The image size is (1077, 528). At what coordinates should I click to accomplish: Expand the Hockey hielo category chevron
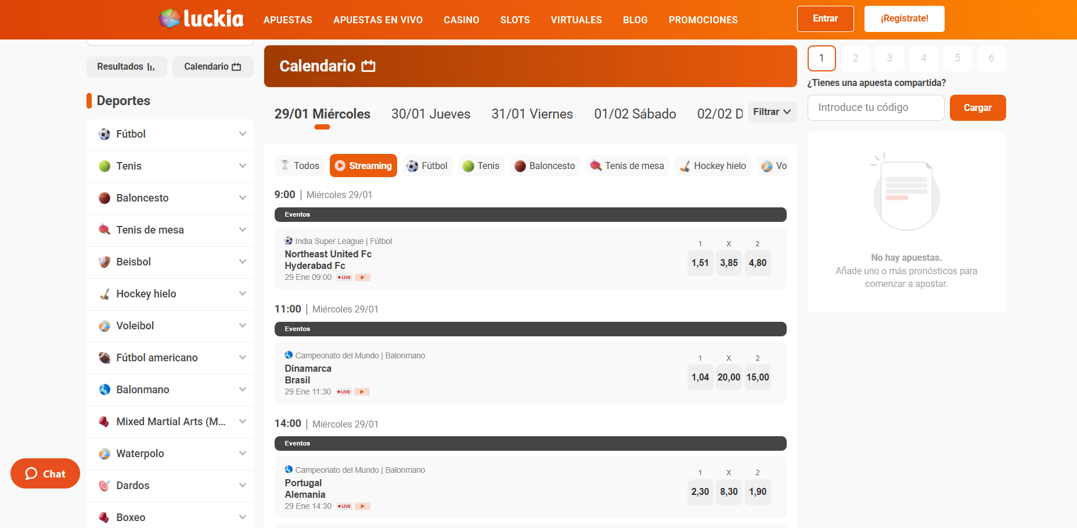(x=243, y=293)
